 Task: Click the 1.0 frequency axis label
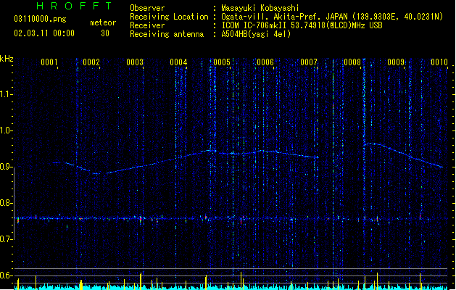(x=6, y=130)
